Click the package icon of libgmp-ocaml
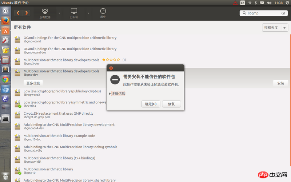This screenshot has height=182, width=291. 17,39
